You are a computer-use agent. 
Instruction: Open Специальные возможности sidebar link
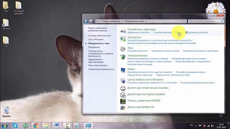[x=101, y=69]
